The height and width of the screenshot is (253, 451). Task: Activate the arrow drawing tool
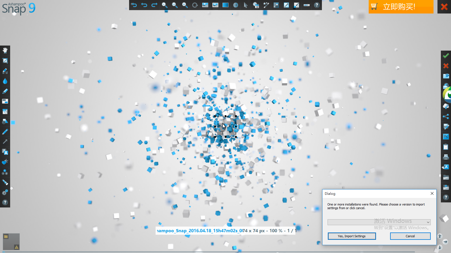[5, 142]
